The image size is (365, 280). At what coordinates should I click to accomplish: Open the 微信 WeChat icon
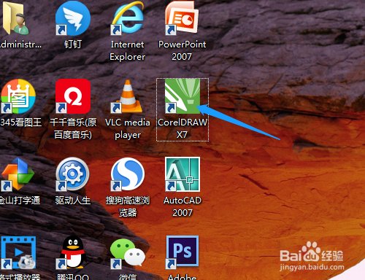click(x=128, y=253)
